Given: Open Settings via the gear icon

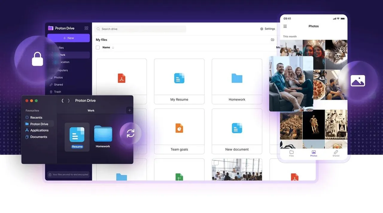Looking at the screenshot, I should coord(262,29).
